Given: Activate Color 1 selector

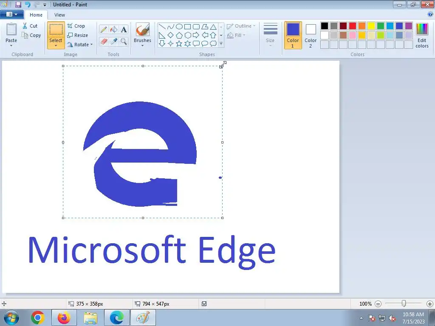Looking at the screenshot, I should tap(293, 35).
